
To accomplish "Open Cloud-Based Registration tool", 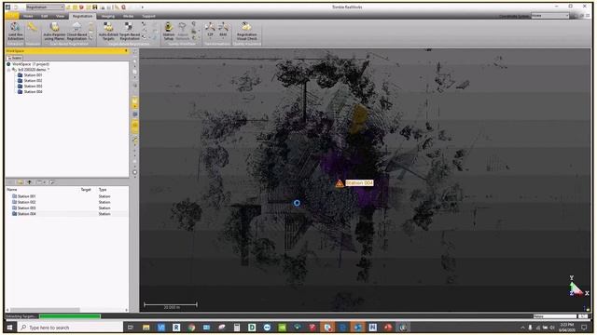I will point(76,32).
